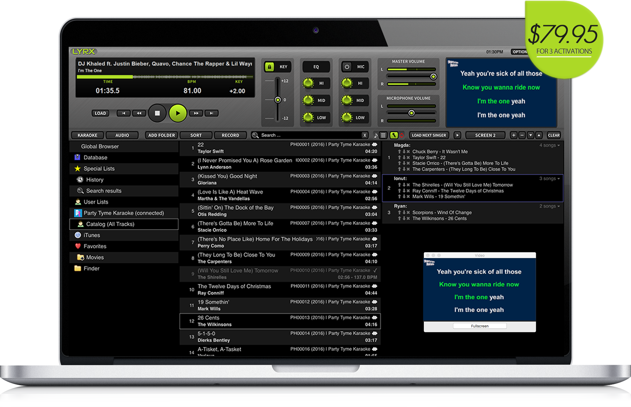Open the list view icon beside the note

383,135
